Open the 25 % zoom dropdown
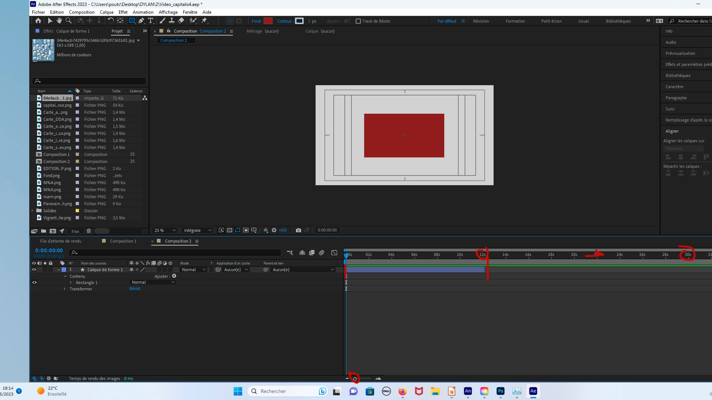 (165, 230)
